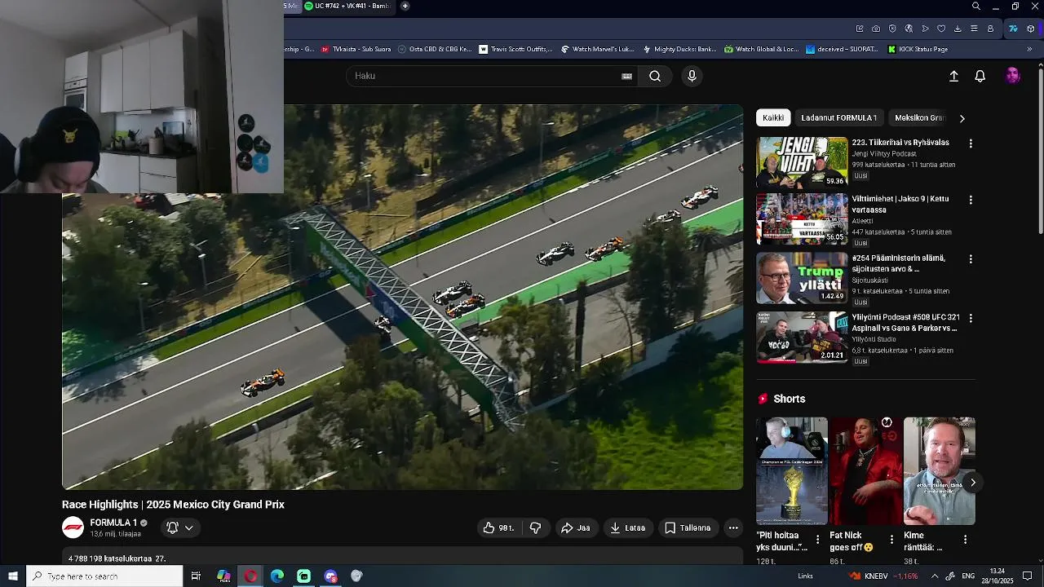Open Task View on taskbar
This screenshot has width=1044, height=587.
(196, 576)
